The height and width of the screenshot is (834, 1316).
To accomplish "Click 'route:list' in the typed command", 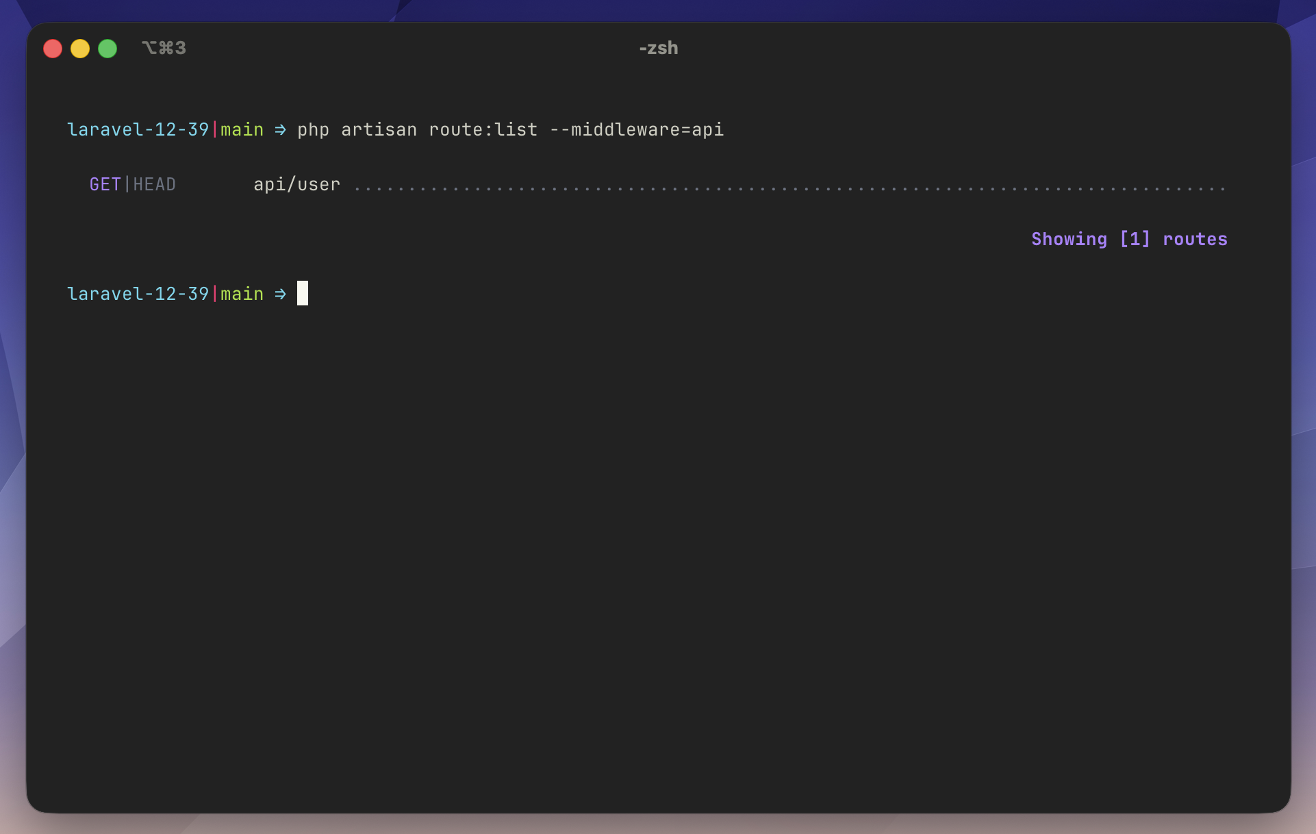I will click(483, 129).
